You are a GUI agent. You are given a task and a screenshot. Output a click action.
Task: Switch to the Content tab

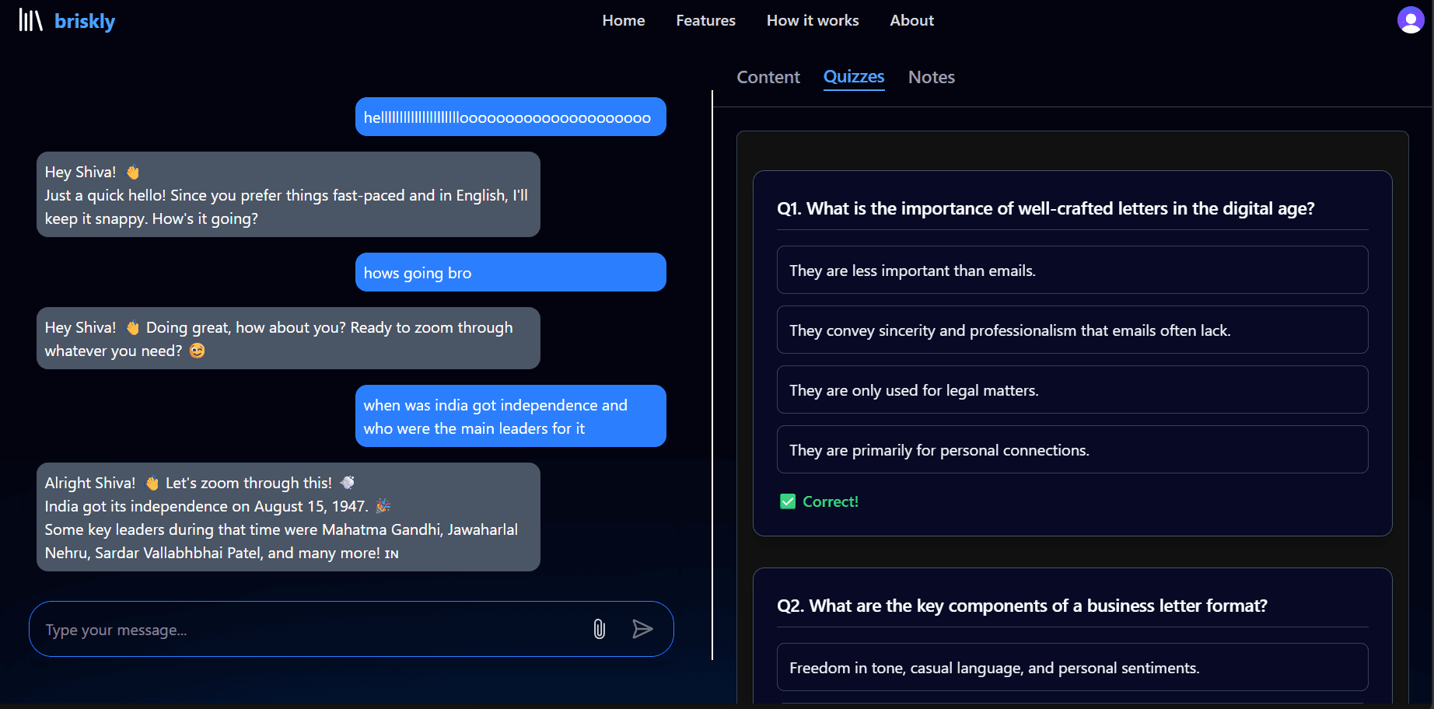[768, 77]
